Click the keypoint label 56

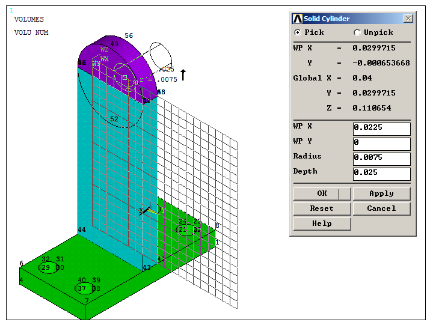tap(129, 35)
